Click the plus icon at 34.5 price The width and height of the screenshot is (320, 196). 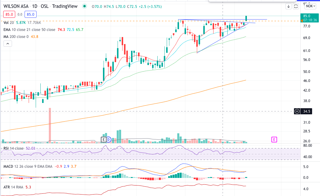click(297, 111)
